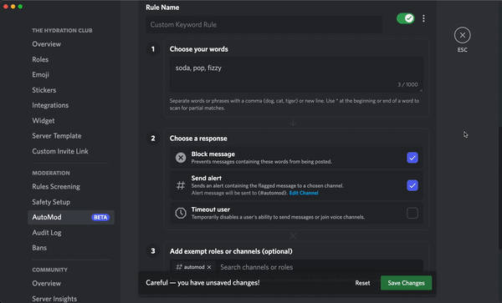502x303 pixels.
Task: Uncheck the Block message checkbox
Action: coord(412,158)
